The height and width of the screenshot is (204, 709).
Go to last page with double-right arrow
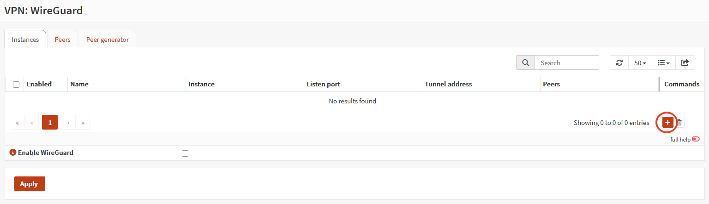83,123
